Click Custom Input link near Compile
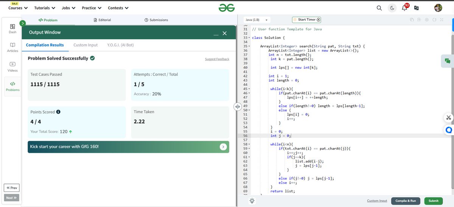Viewport: 454px width, 207px height. 377,201
